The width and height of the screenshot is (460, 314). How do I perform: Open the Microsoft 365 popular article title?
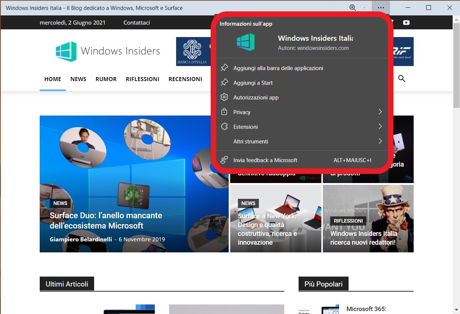point(366,309)
